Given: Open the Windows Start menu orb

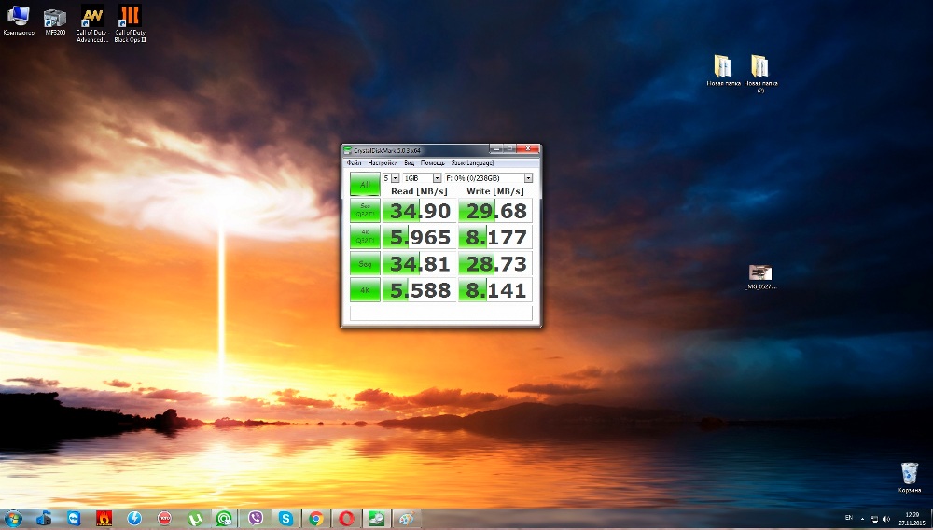Looking at the screenshot, I should tap(12, 519).
